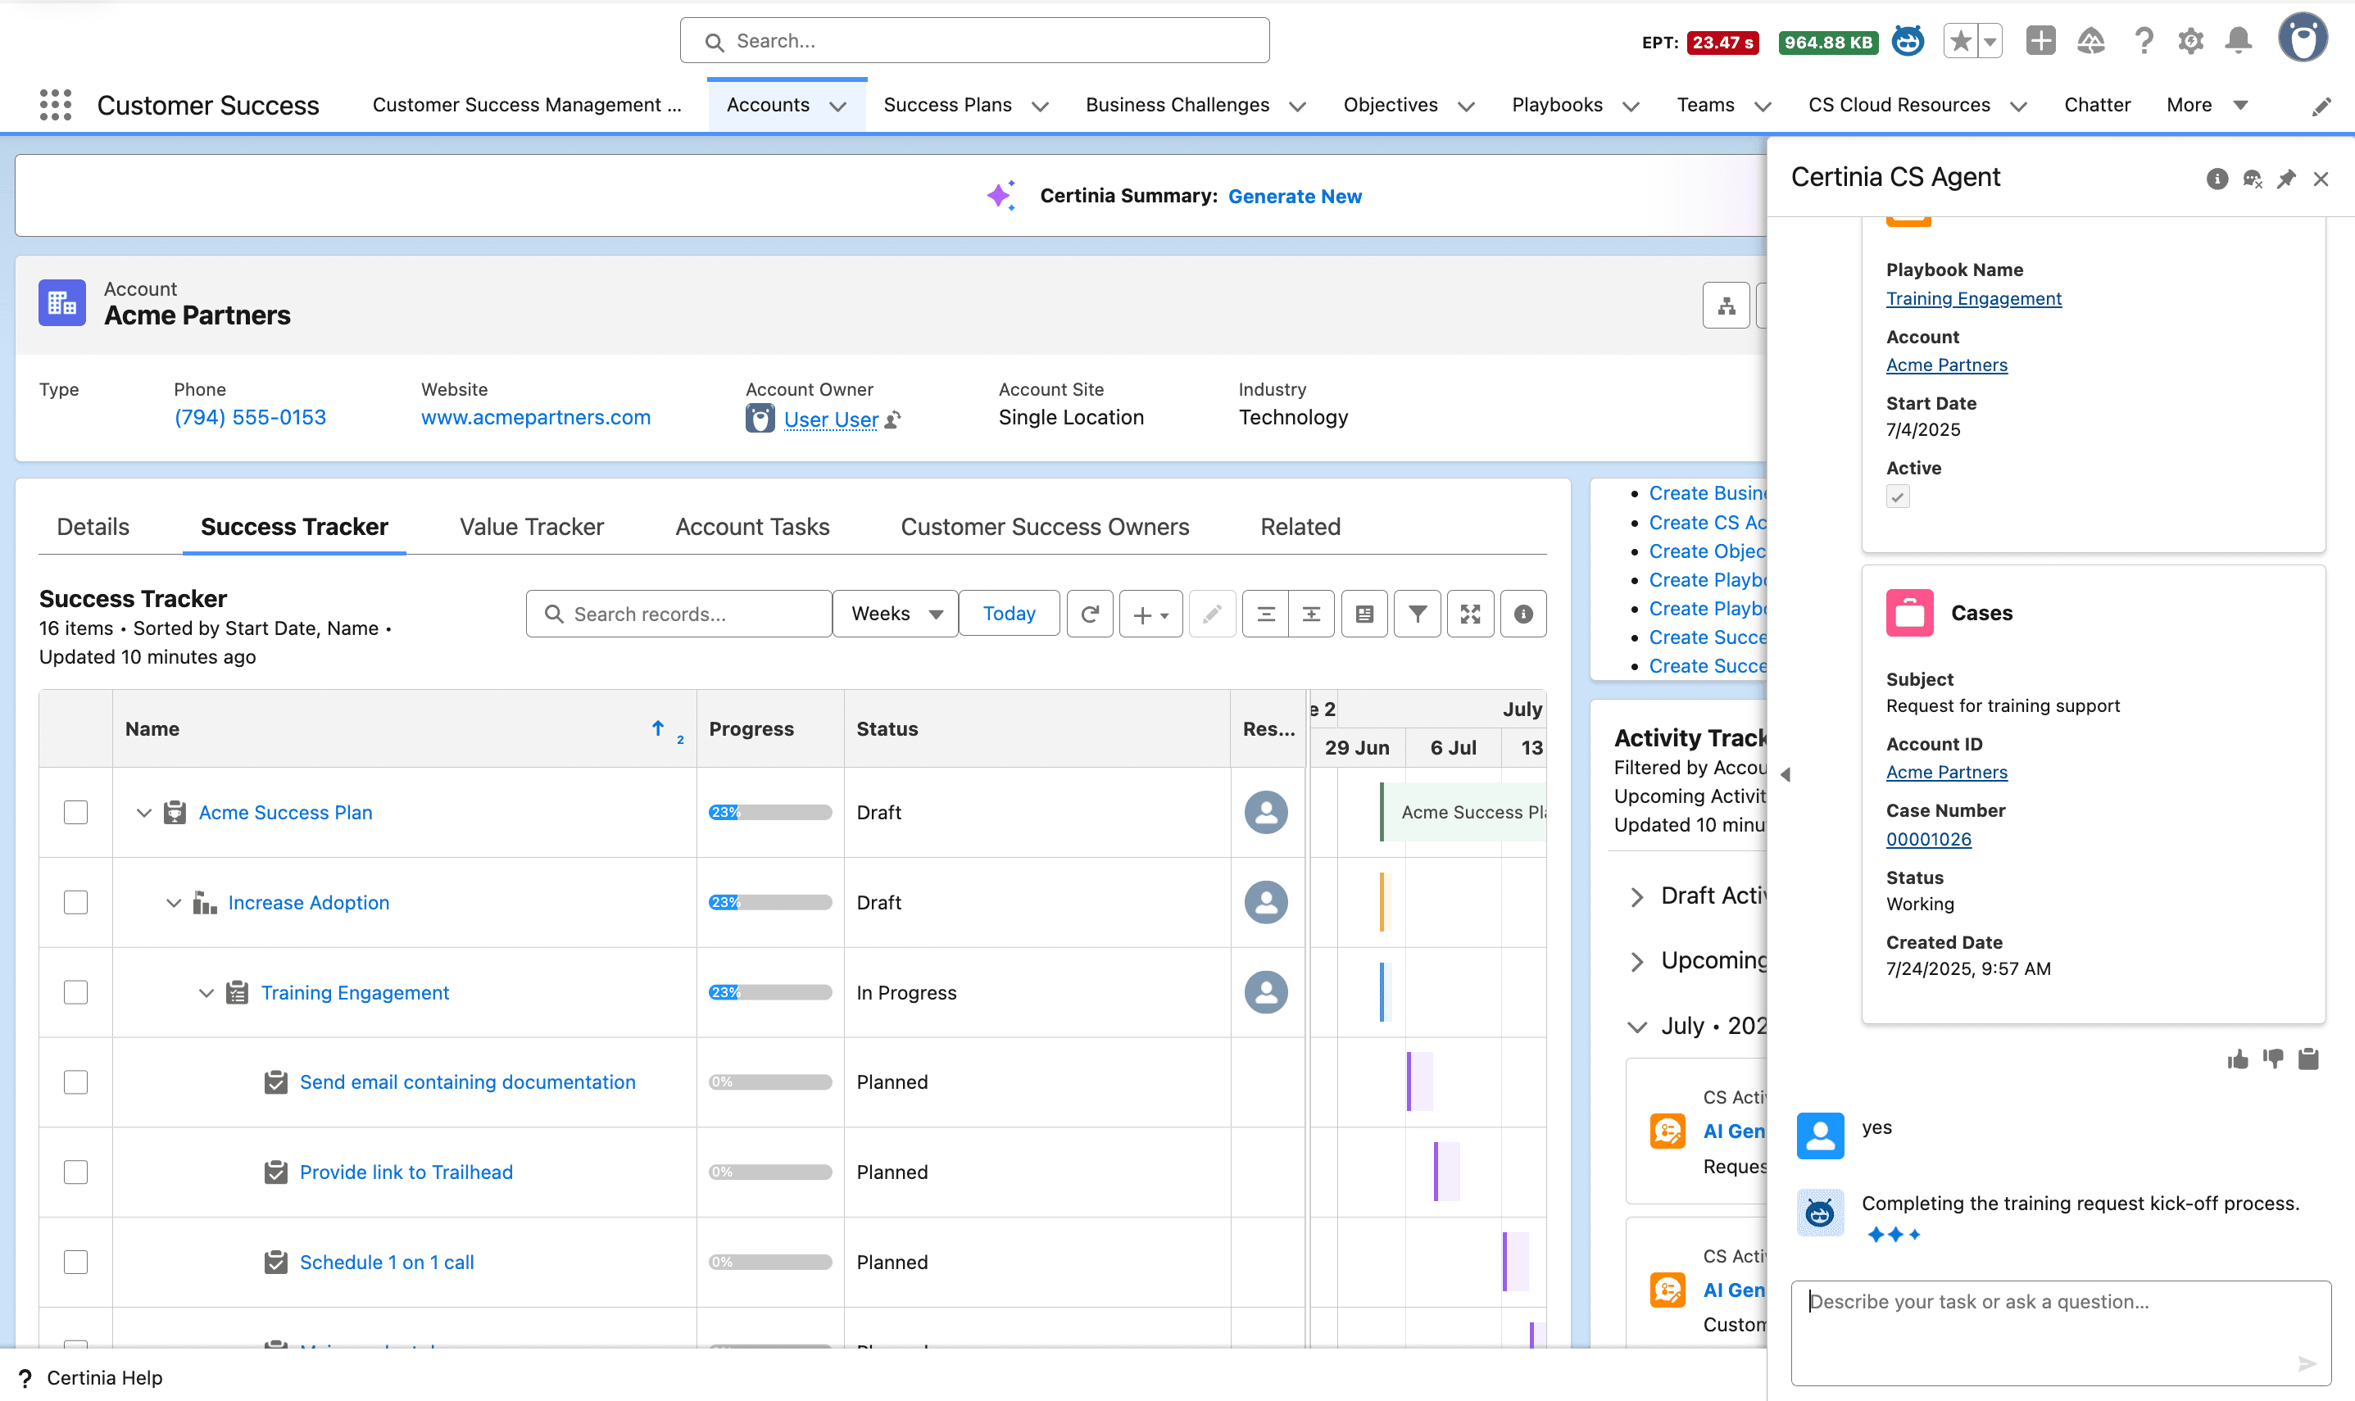2355x1401 pixels.
Task: Switch to the Value Tracker tab
Action: [x=532, y=527]
